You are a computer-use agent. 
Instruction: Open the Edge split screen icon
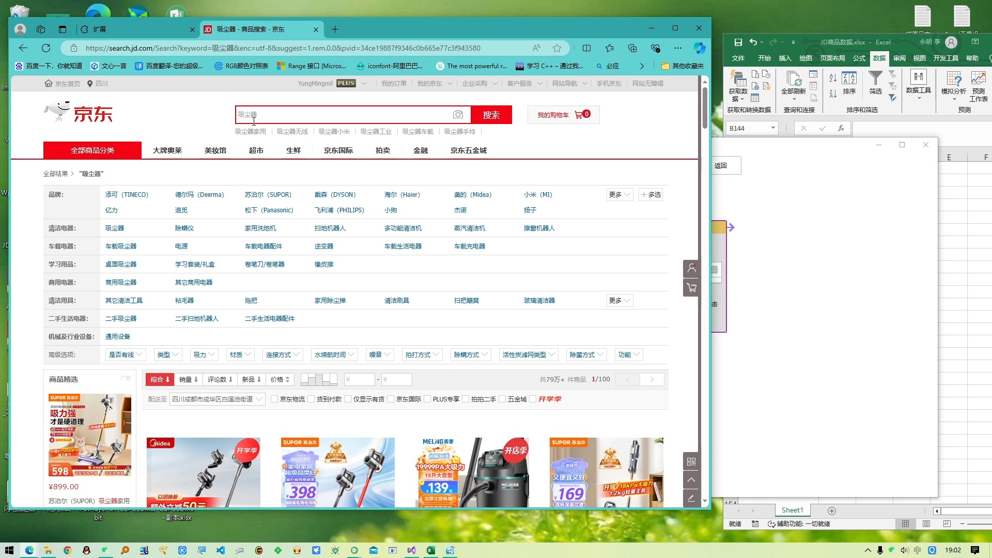click(x=586, y=48)
